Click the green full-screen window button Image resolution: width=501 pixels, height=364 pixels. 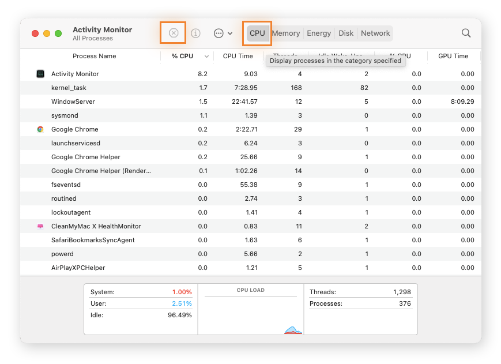(58, 33)
